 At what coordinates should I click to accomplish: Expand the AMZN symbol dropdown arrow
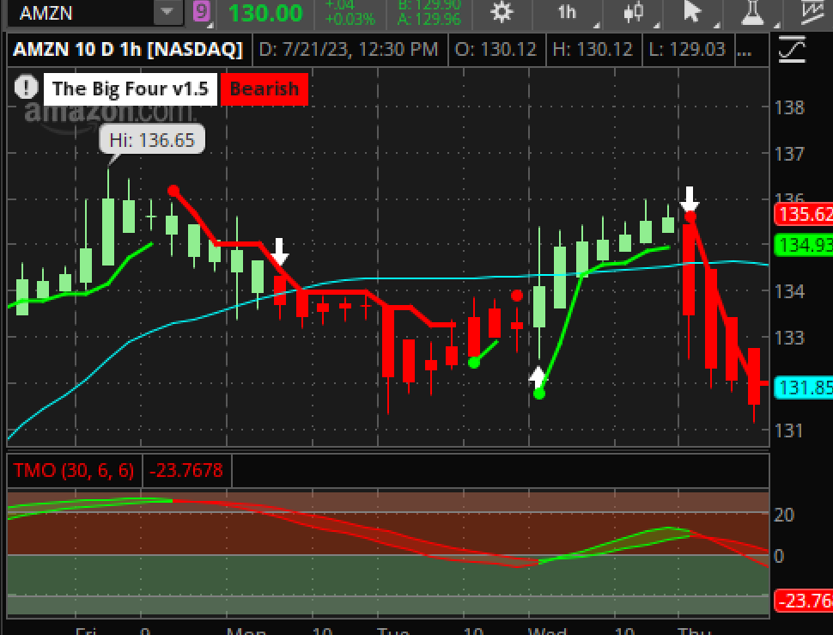tap(167, 13)
